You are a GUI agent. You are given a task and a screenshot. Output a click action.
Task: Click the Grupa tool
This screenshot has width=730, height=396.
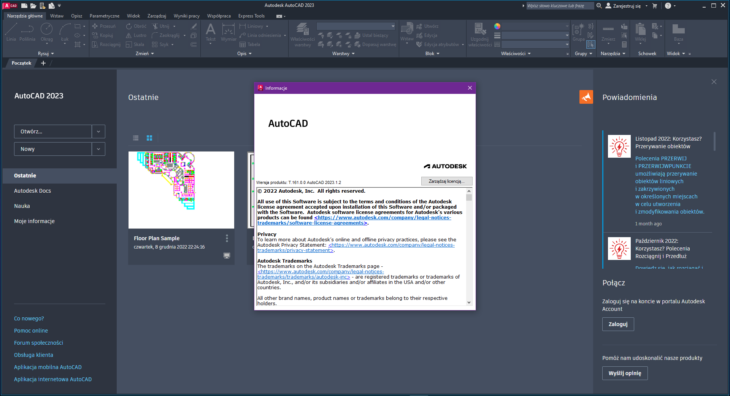[x=578, y=32]
